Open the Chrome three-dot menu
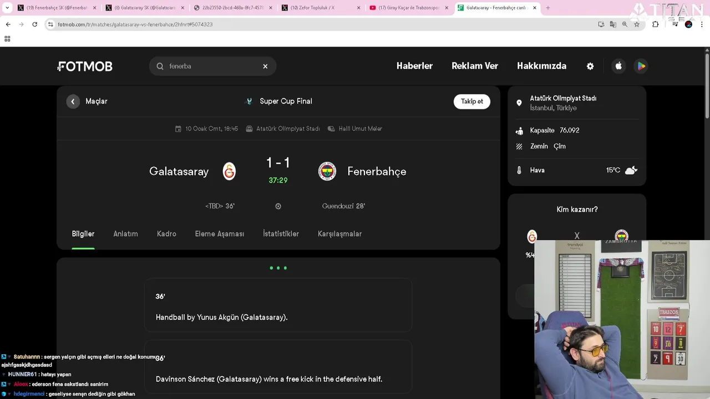Screen dimensions: 710x399 point(702,24)
